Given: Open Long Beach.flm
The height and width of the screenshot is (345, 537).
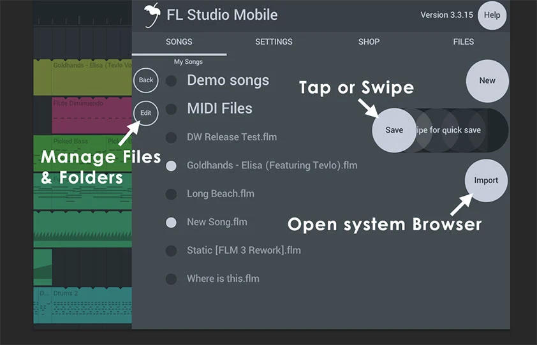Looking at the screenshot, I should [221, 194].
